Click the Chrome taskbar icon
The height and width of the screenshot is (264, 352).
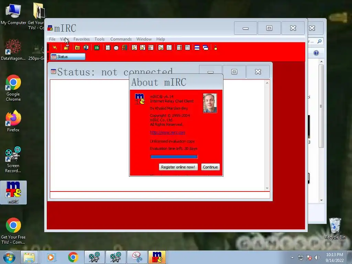73,257
